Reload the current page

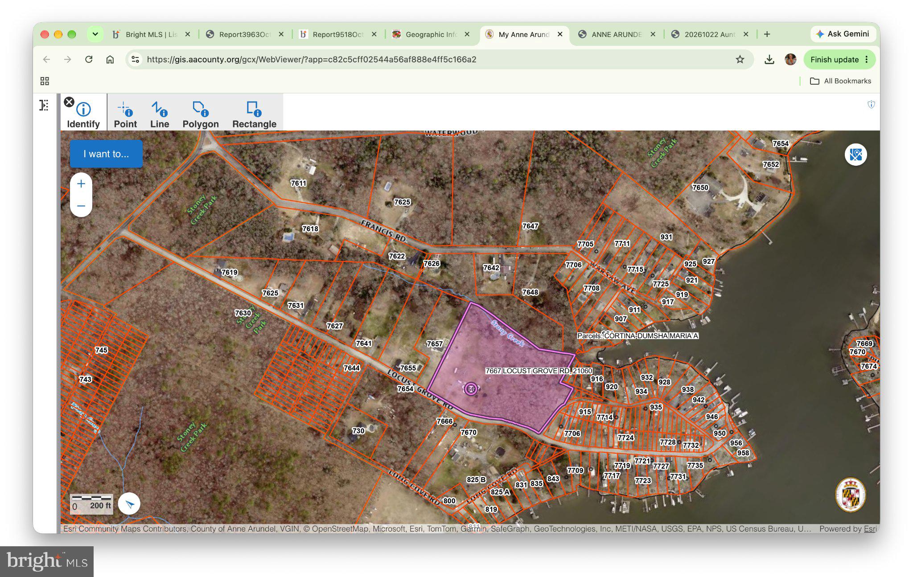(89, 59)
